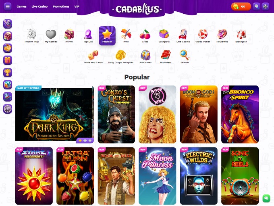Click the deposit balance coin button
Viewport: 274px width, 206px height.
(x=241, y=6)
